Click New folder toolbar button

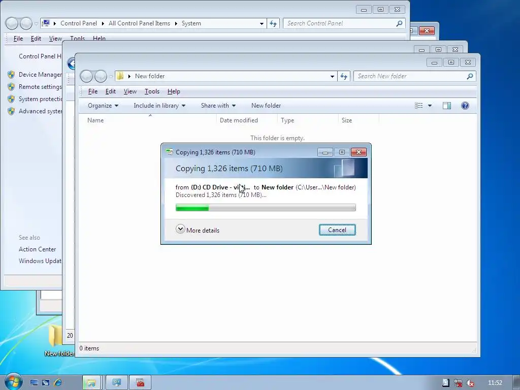click(266, 106)
